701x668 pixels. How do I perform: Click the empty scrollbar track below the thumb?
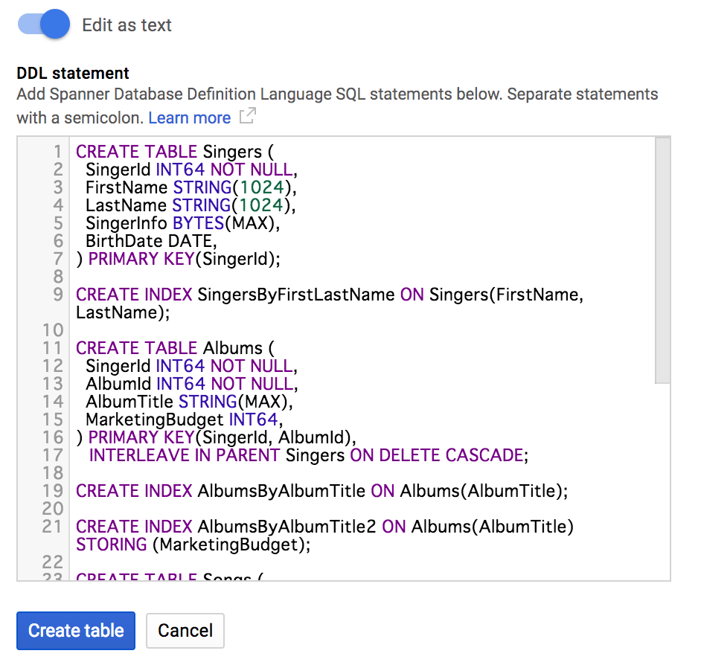[x=662, y=481]
